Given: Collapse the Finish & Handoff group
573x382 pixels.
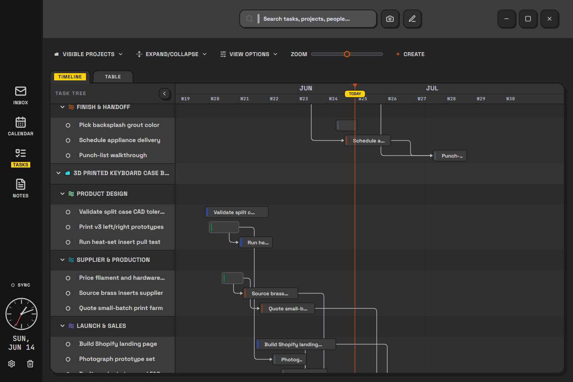Looking at the screenshot, I should click(x=62, y=107).
